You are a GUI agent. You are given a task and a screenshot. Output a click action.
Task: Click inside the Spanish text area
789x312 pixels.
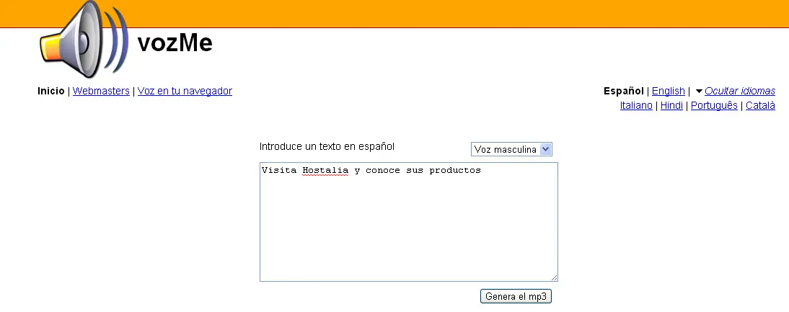click(x=409, y=221)
